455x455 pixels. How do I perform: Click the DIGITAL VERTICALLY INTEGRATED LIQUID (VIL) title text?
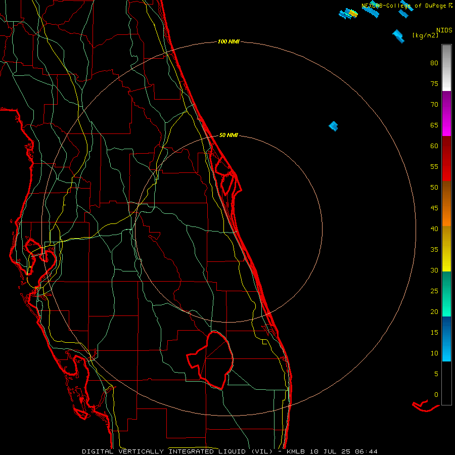[177, 451]
